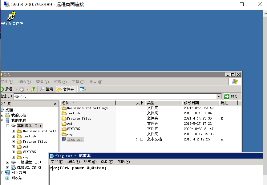Select Program Files folder icon in file list

(64, 118)
